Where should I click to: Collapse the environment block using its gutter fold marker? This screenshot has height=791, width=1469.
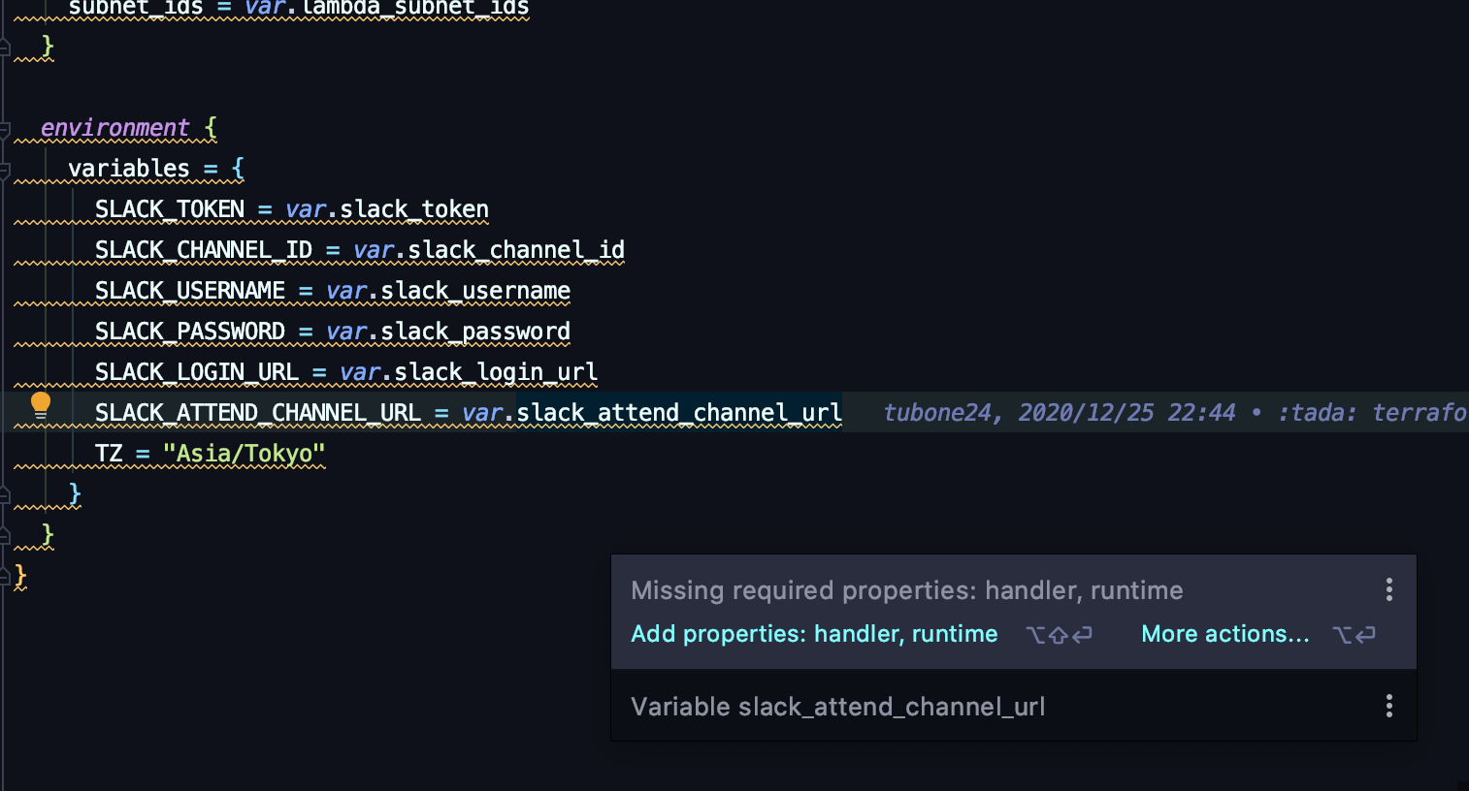tap(6, 127)
